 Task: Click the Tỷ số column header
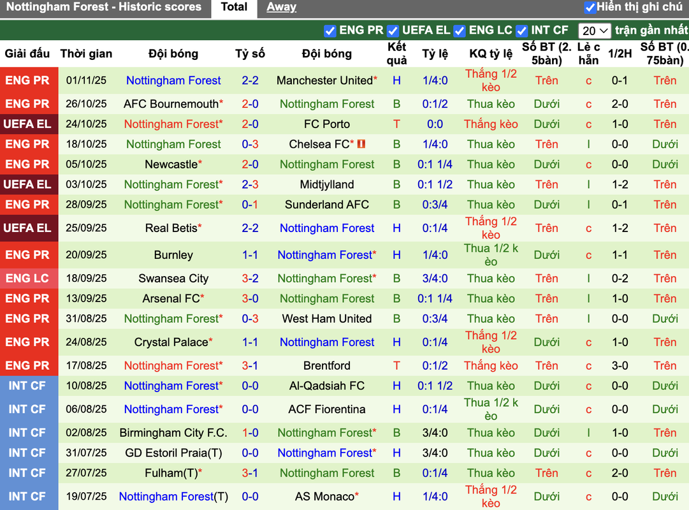click(250, 54)
